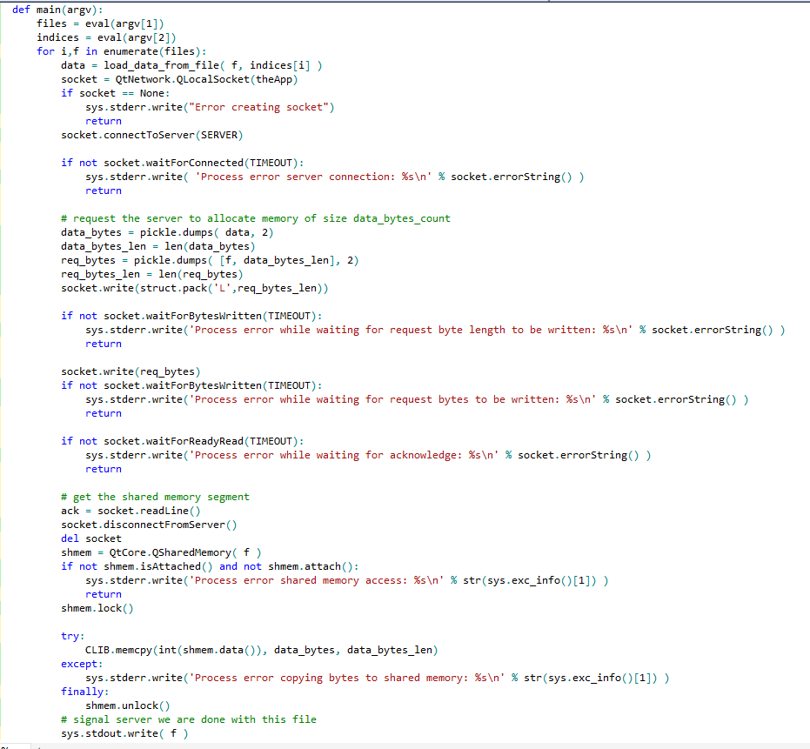The height and width of the screenshot is (749, 810).
Task: Click the 'request byte length to be written' string
Action: click(x=412, y=330)
